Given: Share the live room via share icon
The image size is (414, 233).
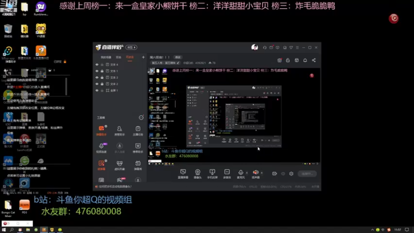Looking at the screenshot, I should click(314, 60).
